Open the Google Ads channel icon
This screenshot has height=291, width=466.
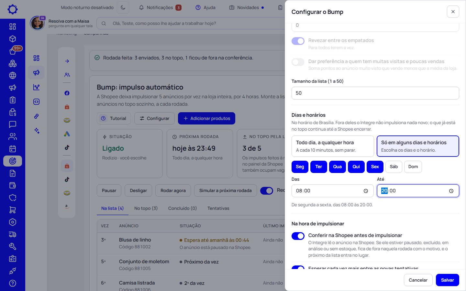coord(67,134)
